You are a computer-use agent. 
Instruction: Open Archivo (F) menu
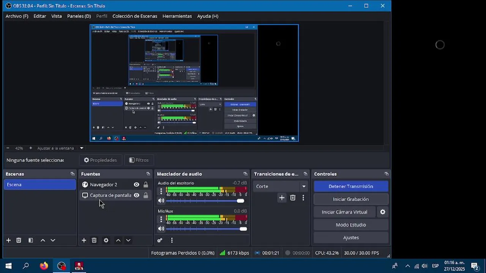17,16
